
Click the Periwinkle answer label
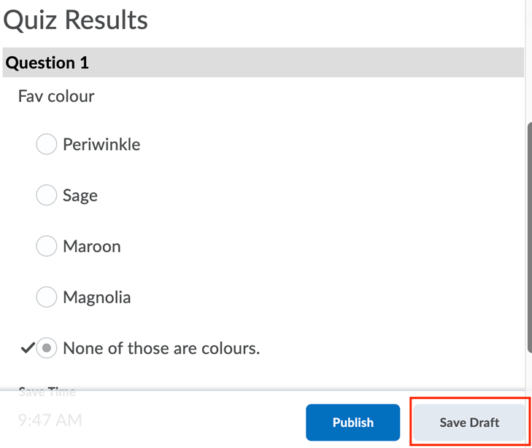tap(101, 144)
